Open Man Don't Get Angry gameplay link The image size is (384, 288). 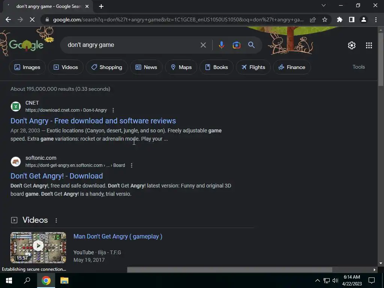pyautogui.click(x=118, y=236)
